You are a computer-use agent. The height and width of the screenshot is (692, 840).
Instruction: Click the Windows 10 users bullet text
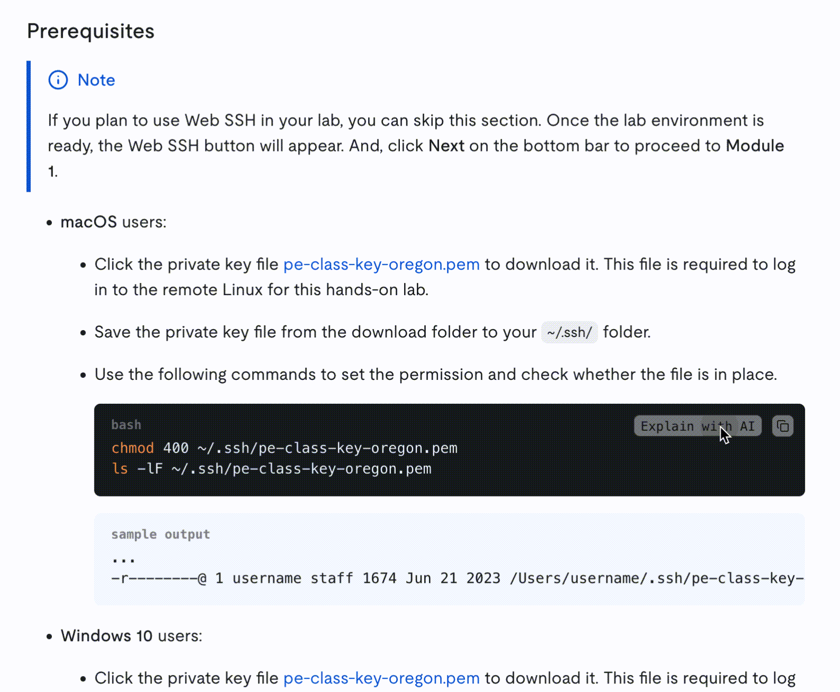pos(131,636)
